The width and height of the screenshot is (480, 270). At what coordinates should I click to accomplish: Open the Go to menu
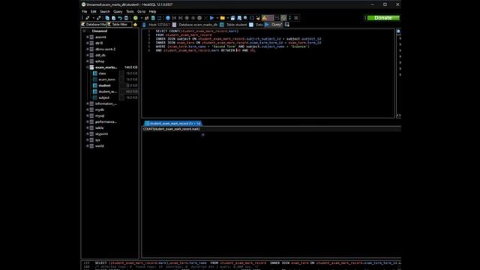142,11
